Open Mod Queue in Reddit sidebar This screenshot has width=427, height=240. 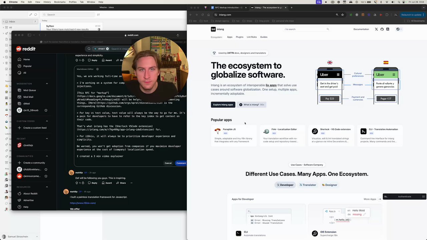(x=29, y=90)
